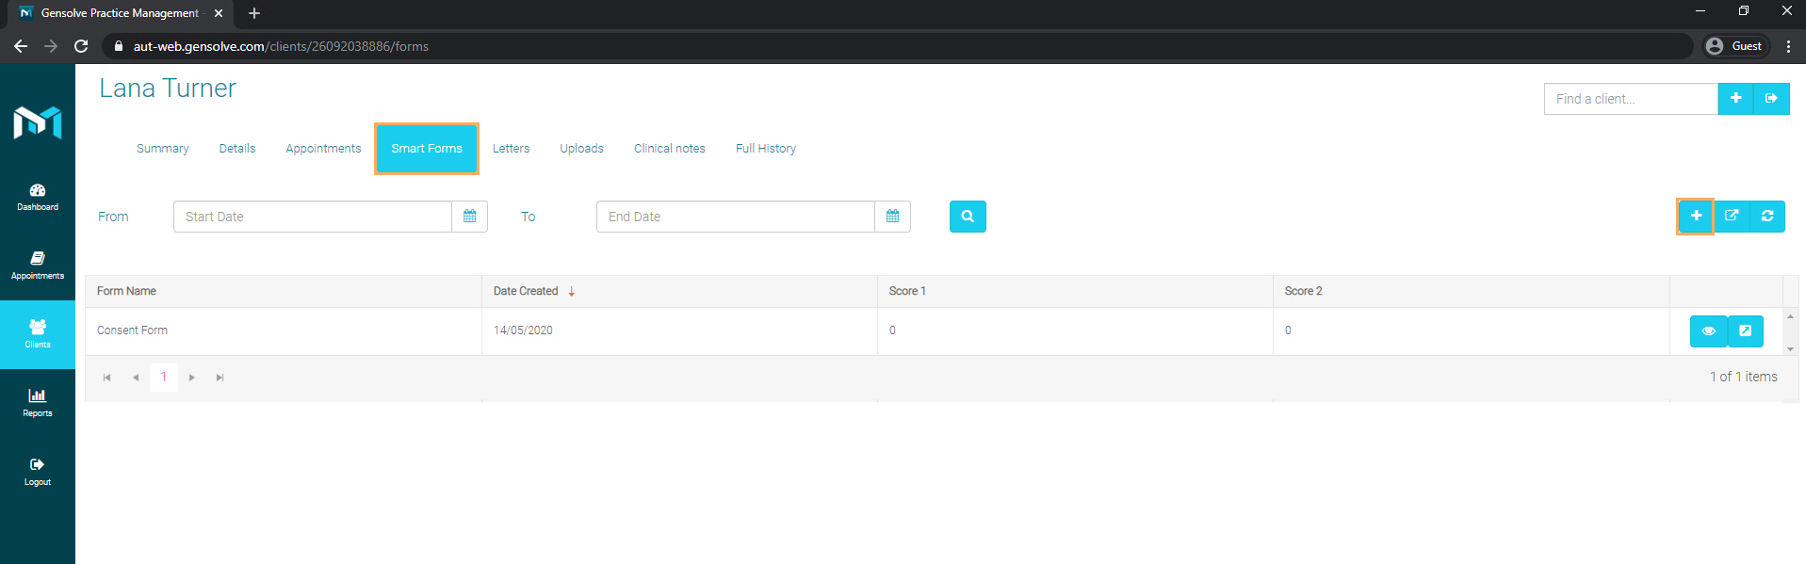Go to the next page of results
The height and width of the screenshot is (564, 1806).
pyautogui.click(x=192, y=378)
